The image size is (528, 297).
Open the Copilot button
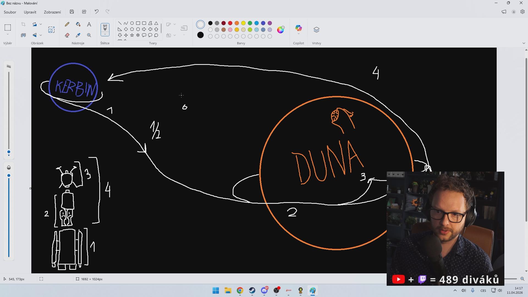tap(298, 28)
